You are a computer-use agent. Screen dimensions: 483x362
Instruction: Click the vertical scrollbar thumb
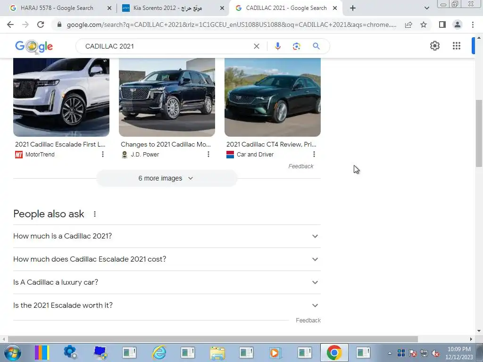click(x=479, y=133)
